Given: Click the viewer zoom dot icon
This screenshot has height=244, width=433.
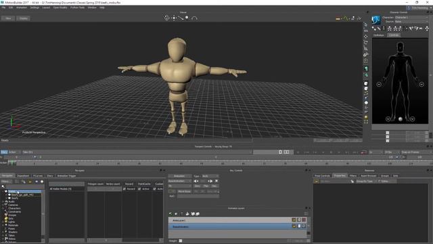Looking at the screenshot, I should pos(187,18).
